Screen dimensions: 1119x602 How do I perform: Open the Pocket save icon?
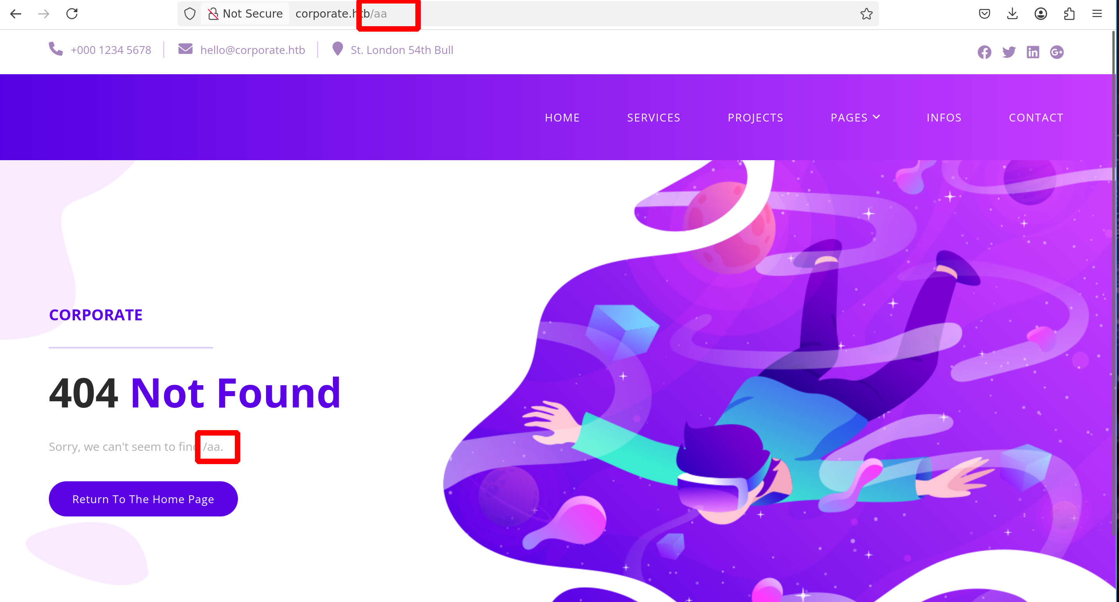984,14
